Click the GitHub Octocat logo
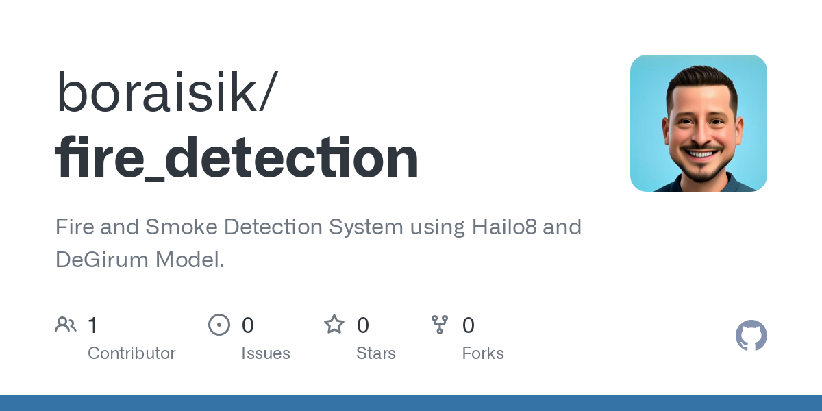Viewport: 822px width, 411px height. pyautogui.click(x=751, y=336)
